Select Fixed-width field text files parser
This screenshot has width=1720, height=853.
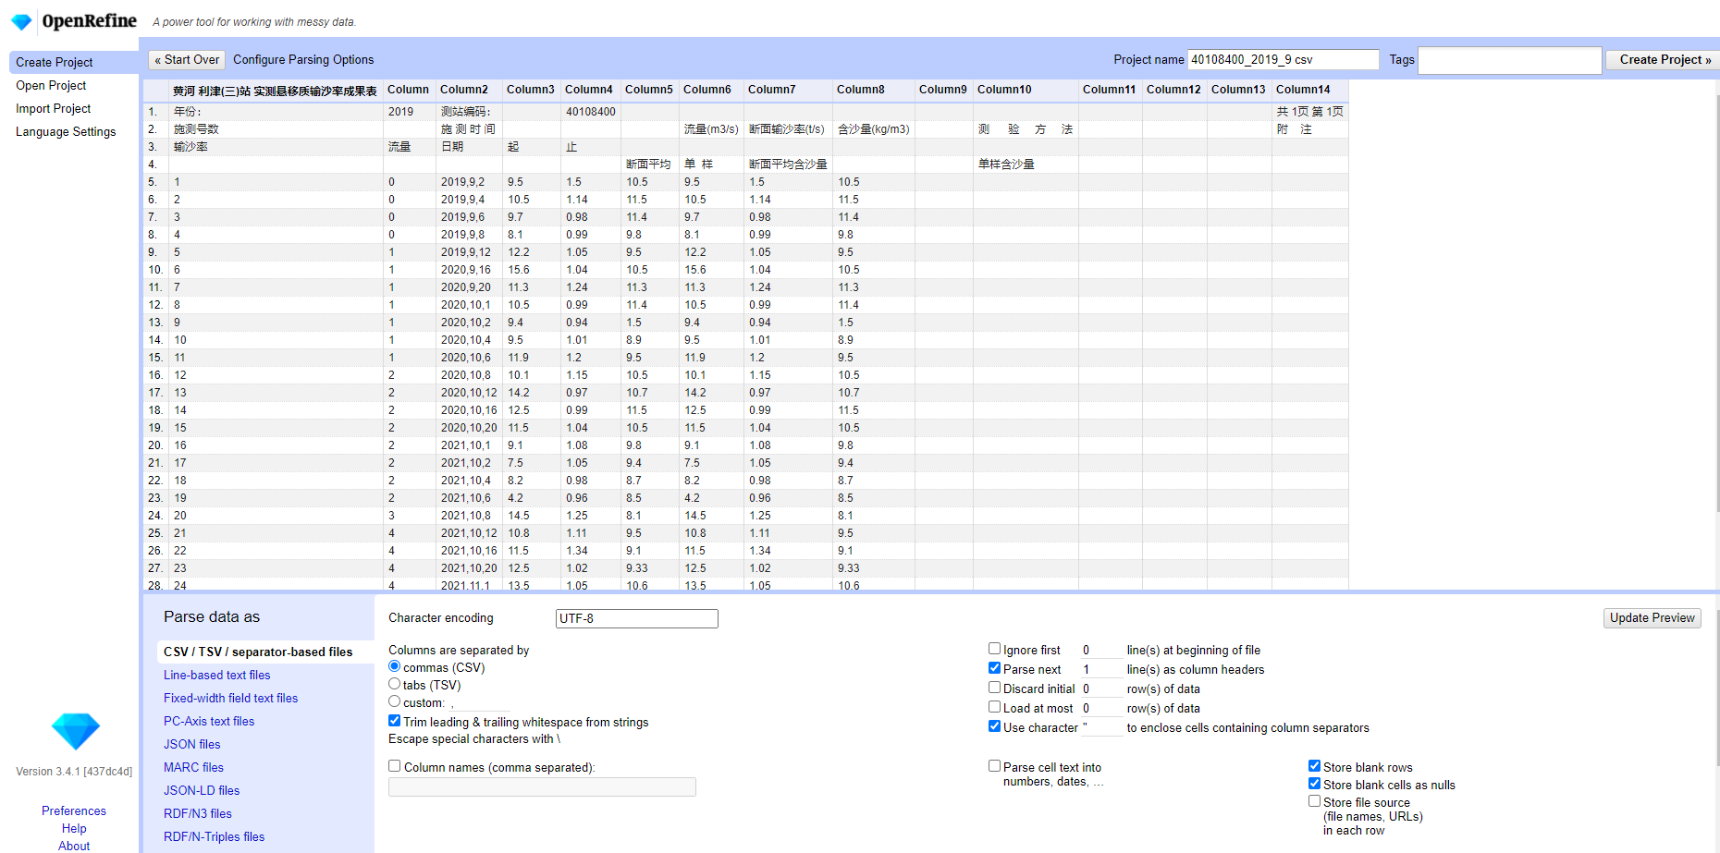coord(231,698)
